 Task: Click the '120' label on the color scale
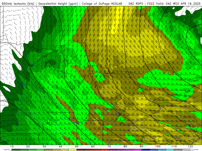[x=190, y=146]
